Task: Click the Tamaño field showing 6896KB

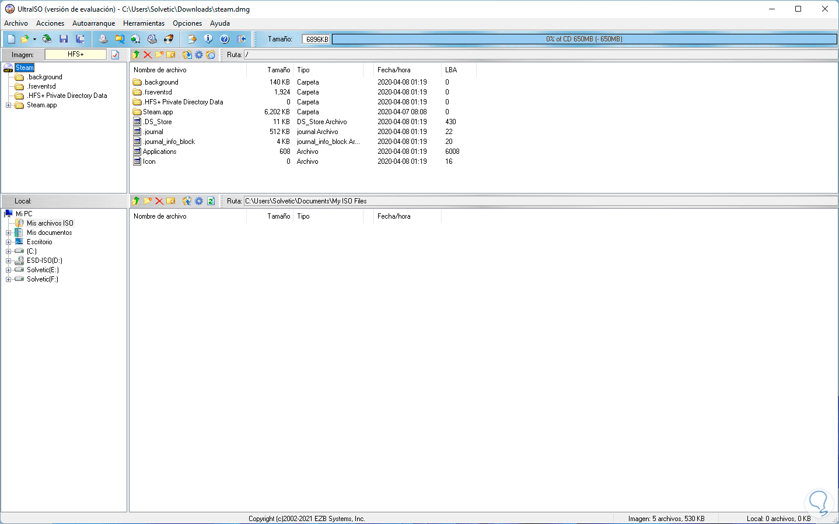Action: tap(316, 39)
